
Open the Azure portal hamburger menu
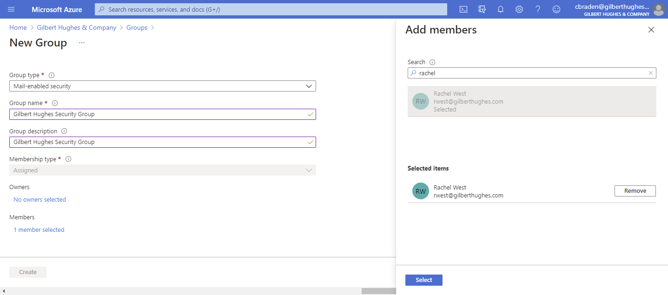pyautogui.click(x=11, y=9)
